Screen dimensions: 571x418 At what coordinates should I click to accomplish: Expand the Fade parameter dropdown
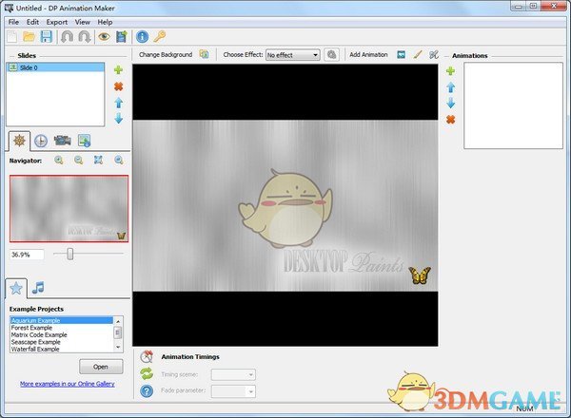(233, 391)
